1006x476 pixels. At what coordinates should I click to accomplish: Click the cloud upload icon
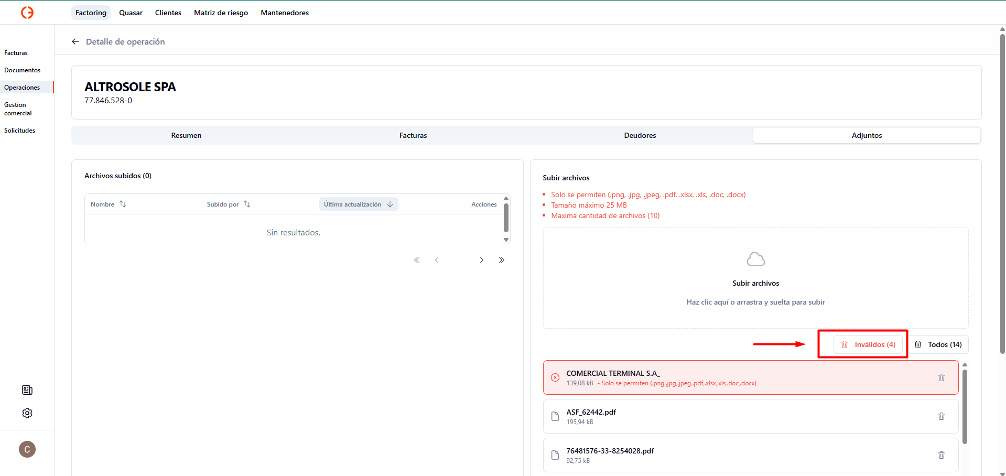(x=755, y=259)
